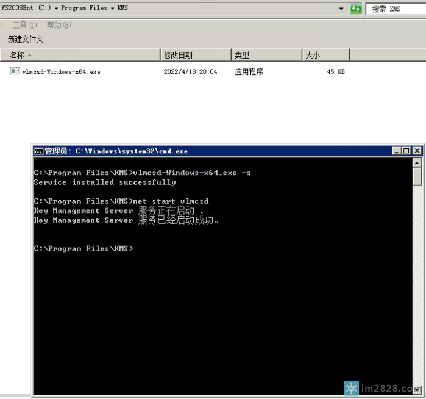The image size is (426, 399).
Task: Click the vlmcsd-Windows-x64.exe application icon
Action: pos(15,71)
